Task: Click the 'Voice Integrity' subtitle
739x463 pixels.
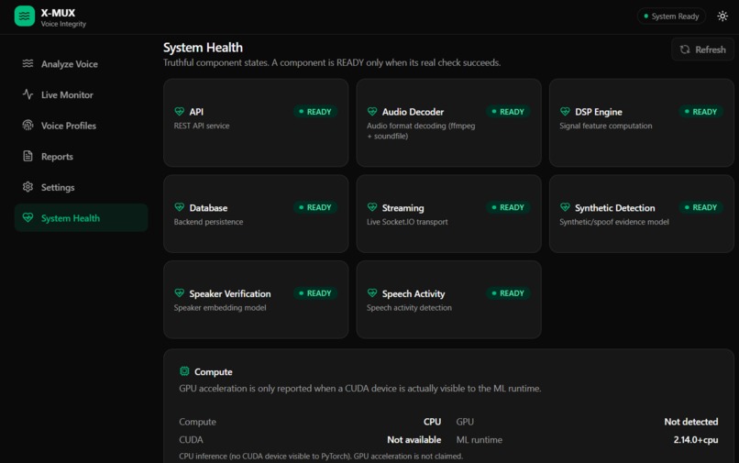Action: tap(63, 24)
